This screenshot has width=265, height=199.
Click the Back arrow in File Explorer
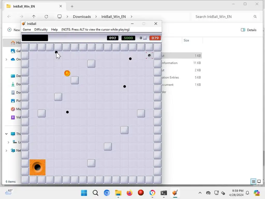coord(9,16)
